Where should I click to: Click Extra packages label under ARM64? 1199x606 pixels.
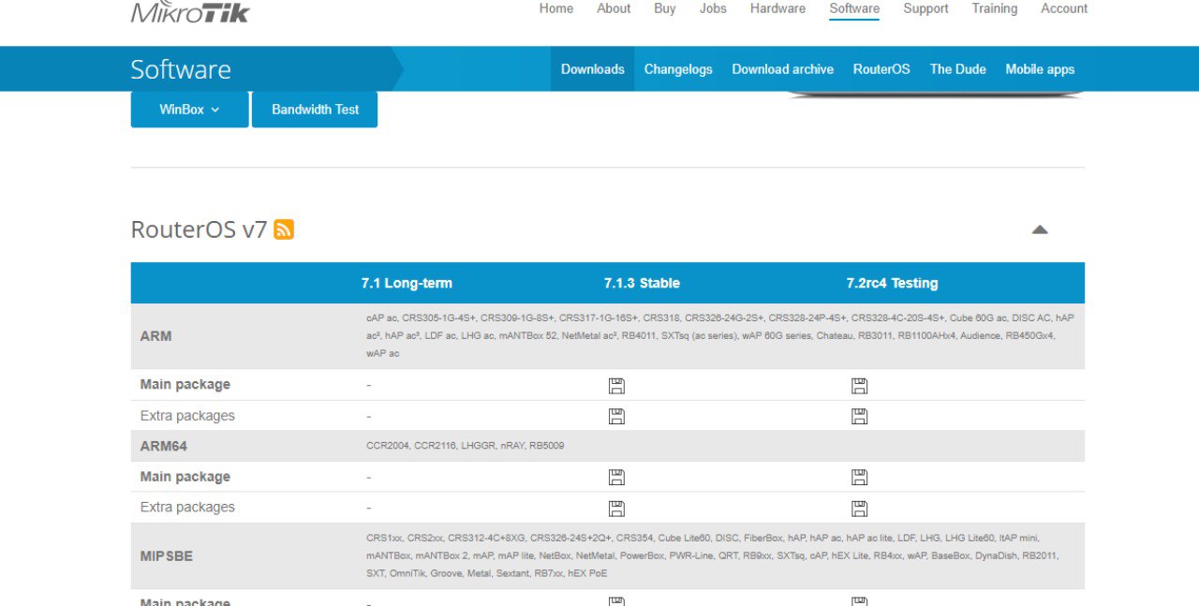pos(187,508)
